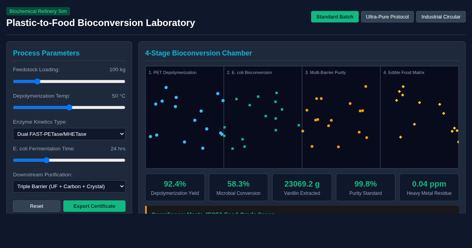Adjust the Depolymerization Temp slider

click(69, 107)
